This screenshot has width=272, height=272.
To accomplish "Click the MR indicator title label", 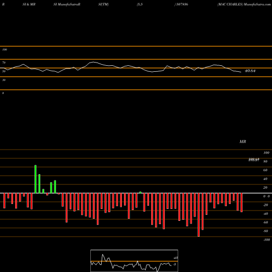I will click(x=243, y=141).
